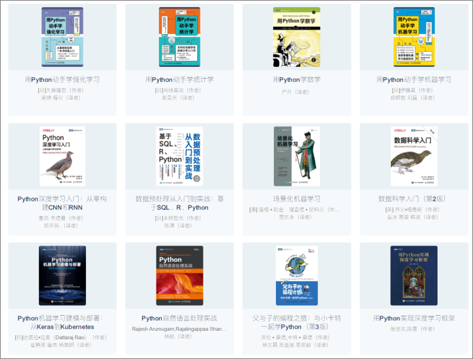Click author text [美] 乔尔•格鲁斯（作者）
Image resolution: width=473 pixels, height=359 pixels.
(x=413, y=209)
